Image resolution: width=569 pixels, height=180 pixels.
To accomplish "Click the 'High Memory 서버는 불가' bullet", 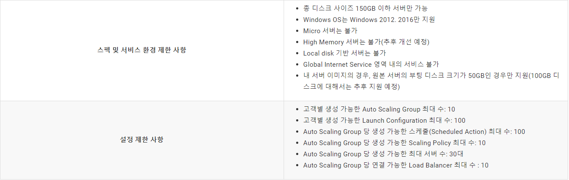I will pos(366,42).
